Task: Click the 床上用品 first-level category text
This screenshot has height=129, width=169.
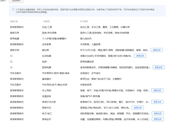Action: point(46,90)
